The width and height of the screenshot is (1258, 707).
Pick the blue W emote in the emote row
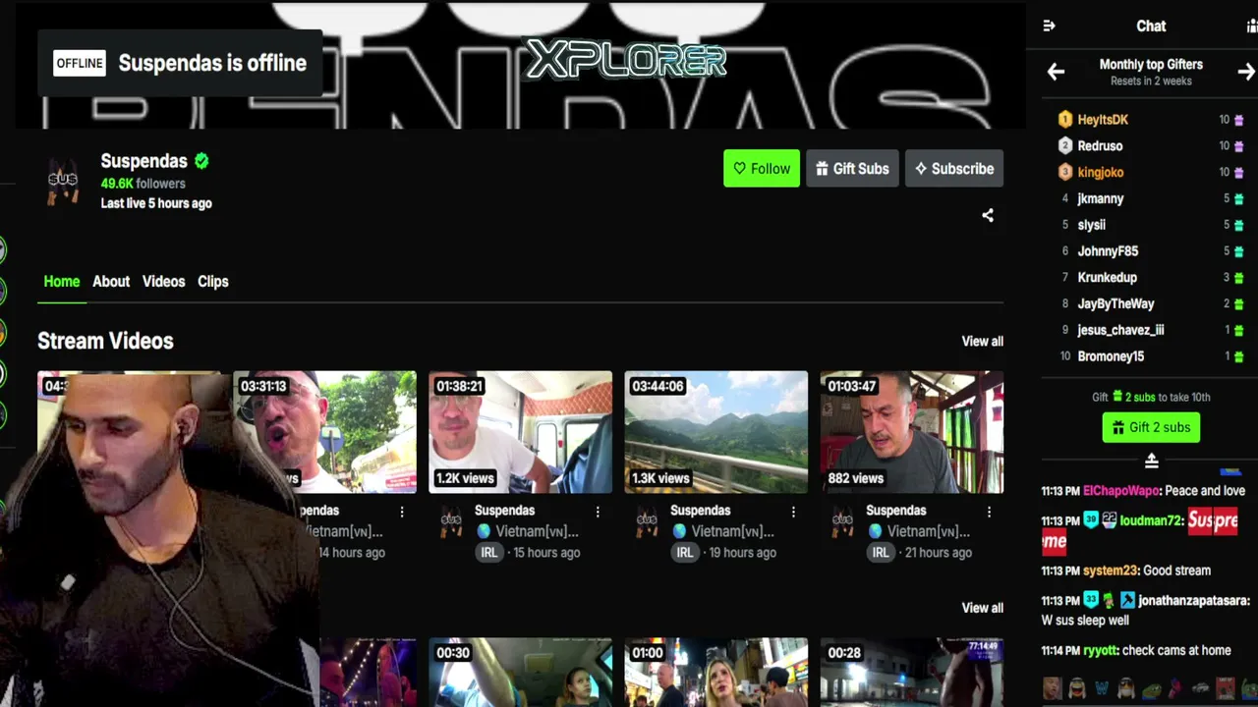tap(1102, 688)
